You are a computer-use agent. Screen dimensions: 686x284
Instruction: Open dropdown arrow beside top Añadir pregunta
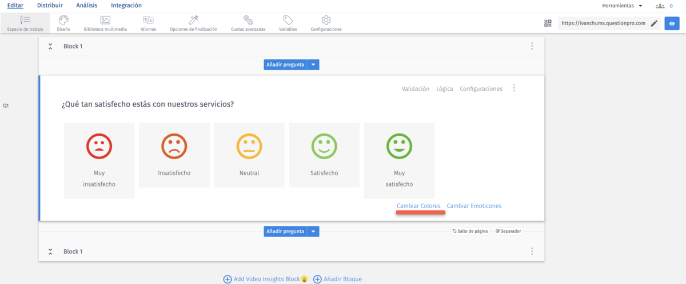click(313, 64)
